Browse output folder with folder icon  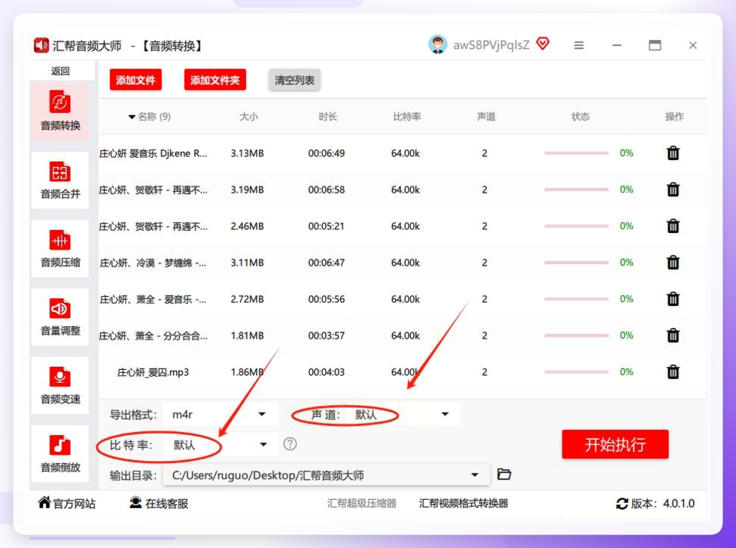click(504, 474)
